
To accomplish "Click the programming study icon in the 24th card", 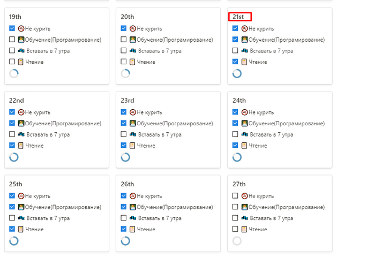I will click(245, 123).
